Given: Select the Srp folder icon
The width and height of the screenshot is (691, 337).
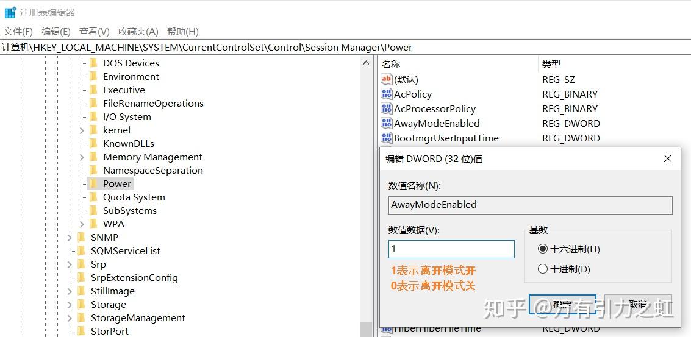Looking at the screenshot, I should click(81, 264).
